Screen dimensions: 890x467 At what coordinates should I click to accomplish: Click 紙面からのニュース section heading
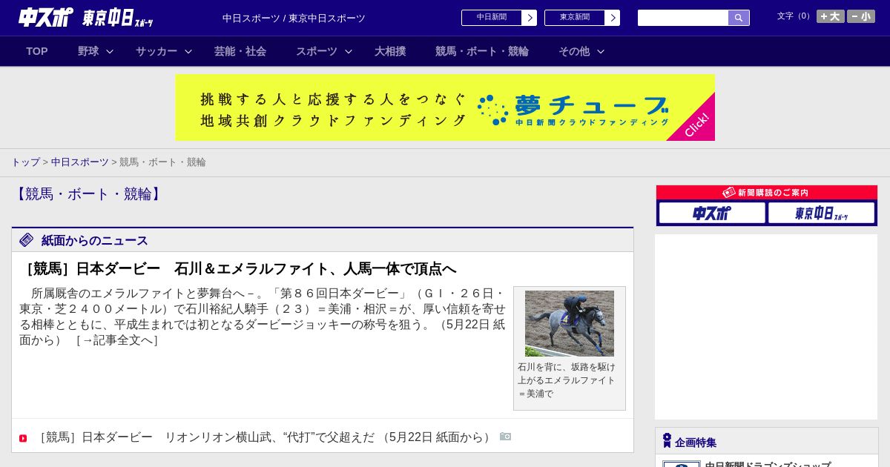(x=95, y=240)
